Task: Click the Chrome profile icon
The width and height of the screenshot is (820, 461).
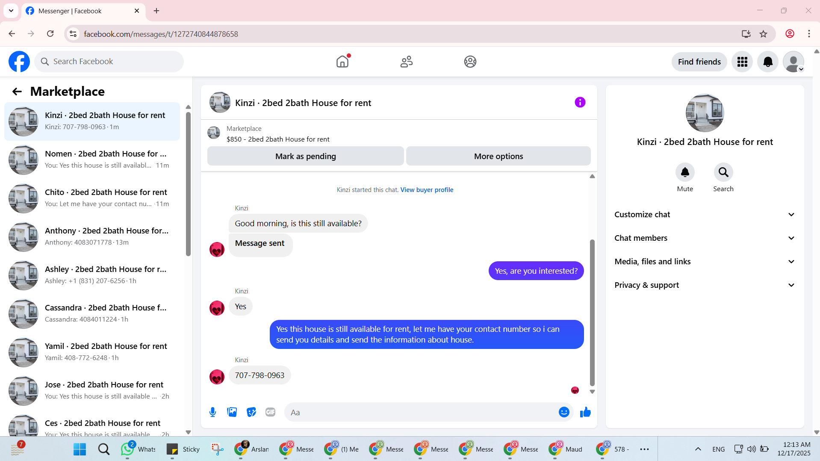Action: pyautogui.click(x=790, y=34)
